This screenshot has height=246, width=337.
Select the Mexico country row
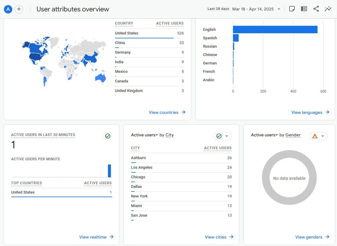[x=149, y=72]
